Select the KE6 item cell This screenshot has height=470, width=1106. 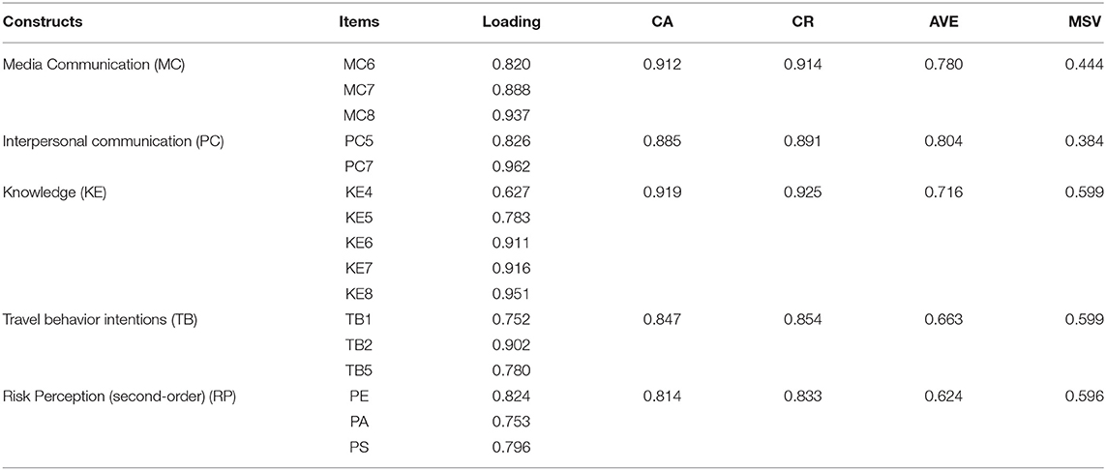coord(359,245)
